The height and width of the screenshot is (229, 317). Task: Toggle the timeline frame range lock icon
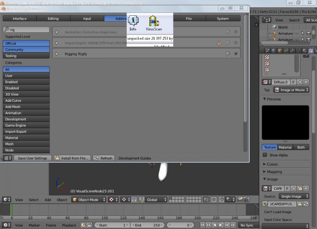pos(90,225)
